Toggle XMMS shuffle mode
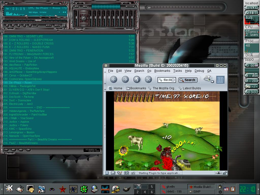 coord(49,25)
